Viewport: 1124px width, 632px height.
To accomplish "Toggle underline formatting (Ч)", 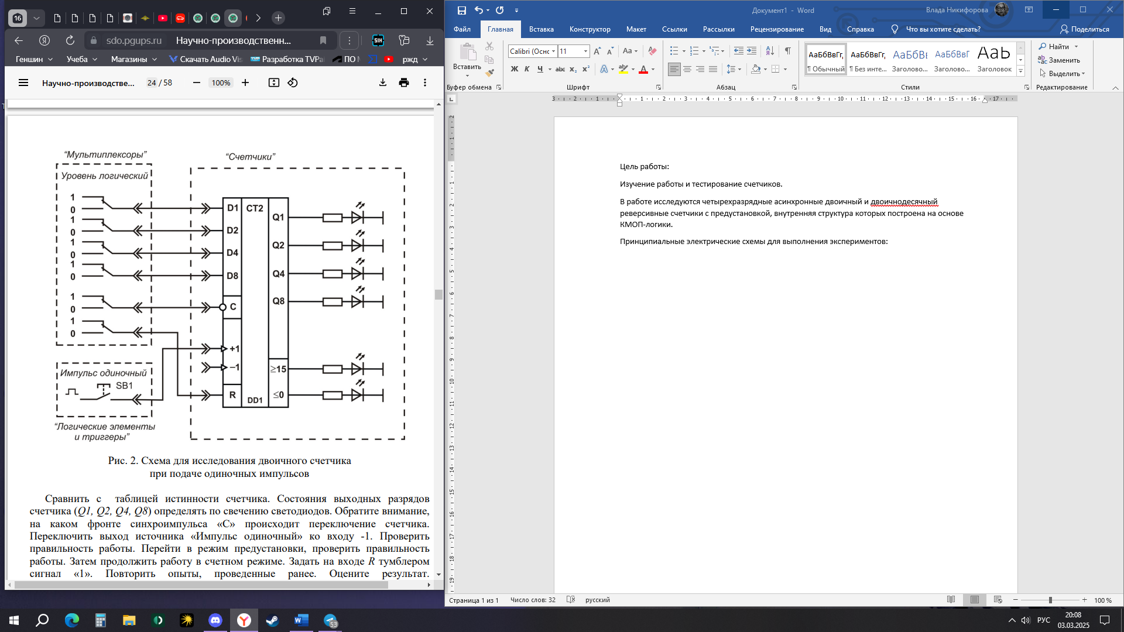I will [x=540, y=70].
